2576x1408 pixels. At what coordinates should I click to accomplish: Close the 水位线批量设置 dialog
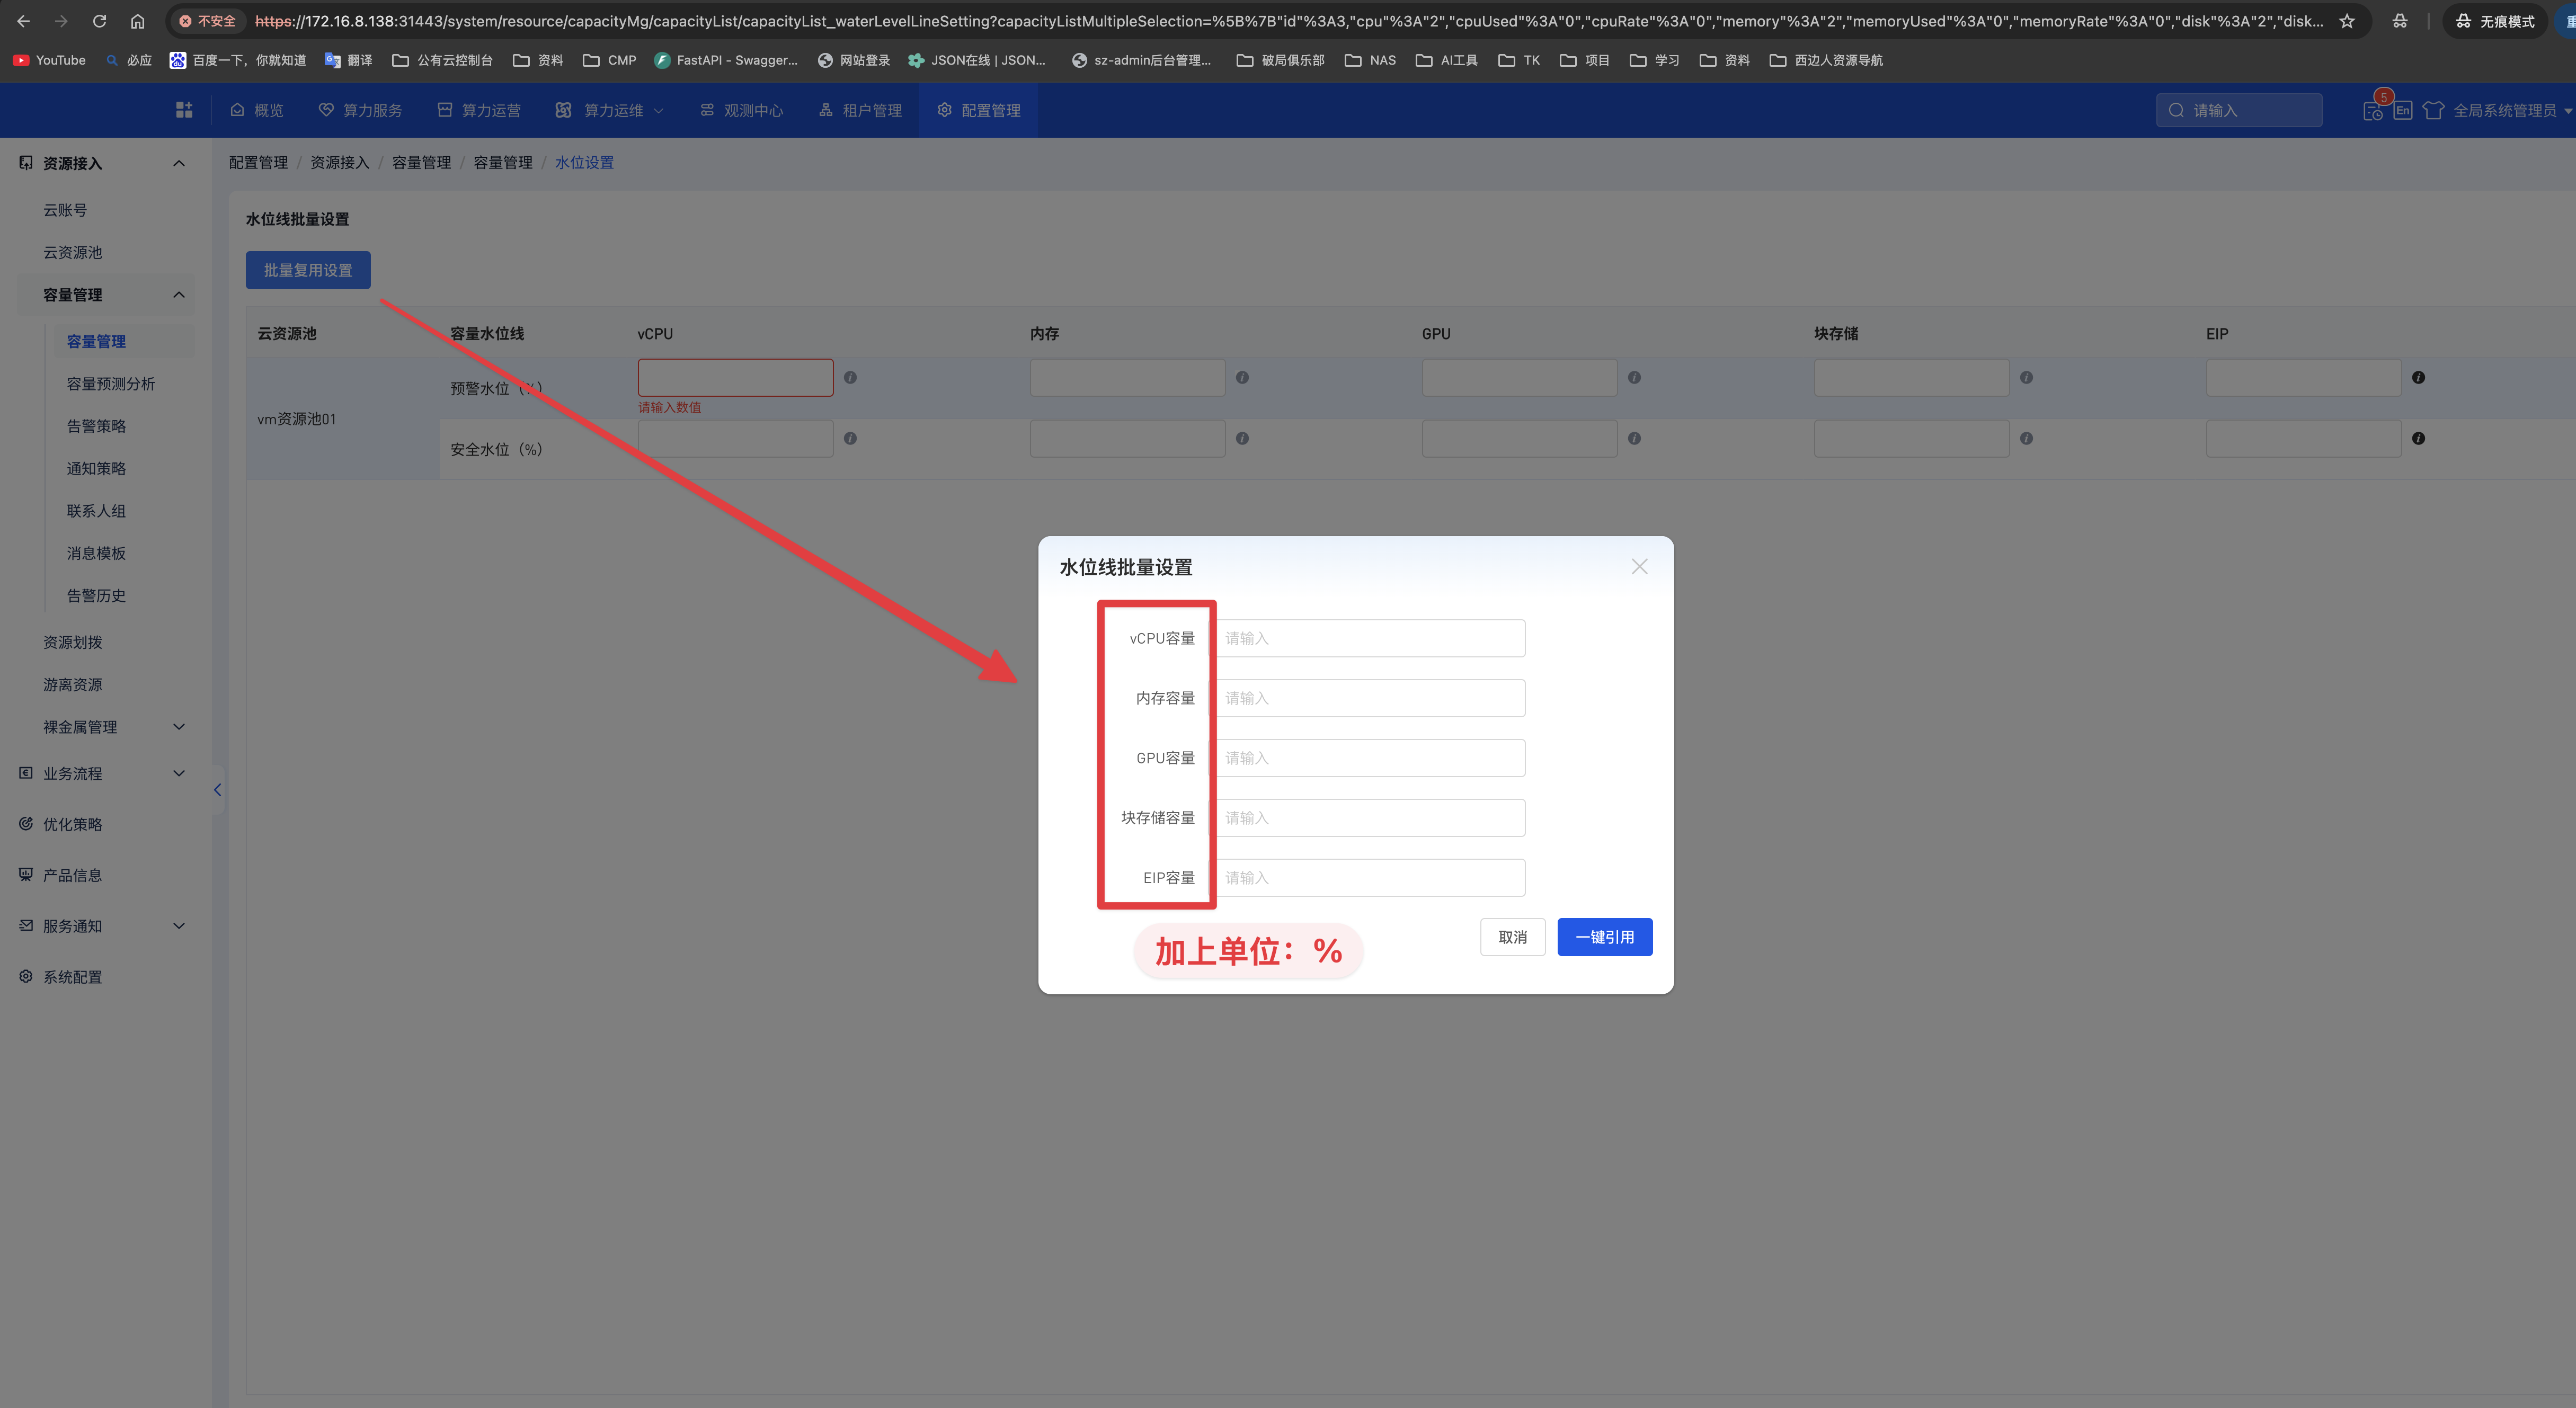tap(1639, 567)
